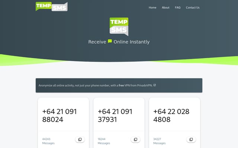The width and height of the screenshot is (238, 148).
Task: Copy the number +64 21 091 37931
Action: tap(135, 139)
